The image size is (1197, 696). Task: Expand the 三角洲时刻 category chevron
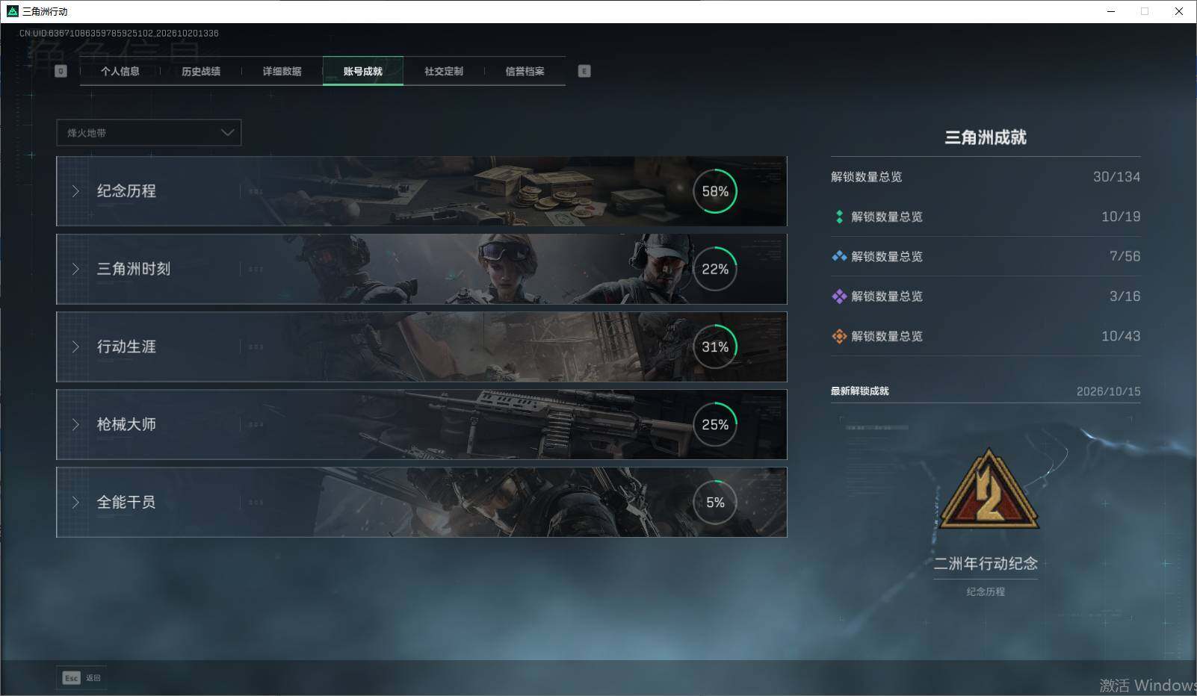pos(75,269)
